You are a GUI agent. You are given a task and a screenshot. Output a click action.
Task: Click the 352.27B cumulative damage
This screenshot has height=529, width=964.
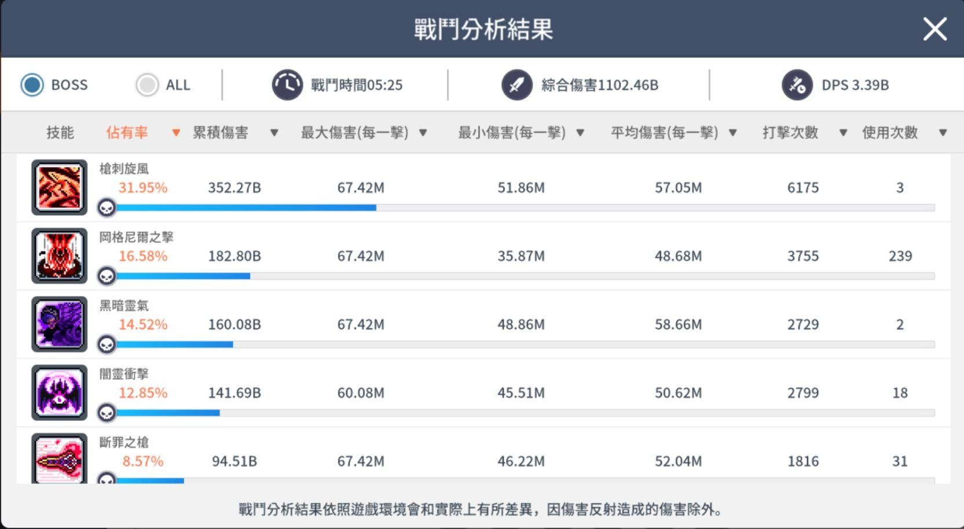coord(234,187)
